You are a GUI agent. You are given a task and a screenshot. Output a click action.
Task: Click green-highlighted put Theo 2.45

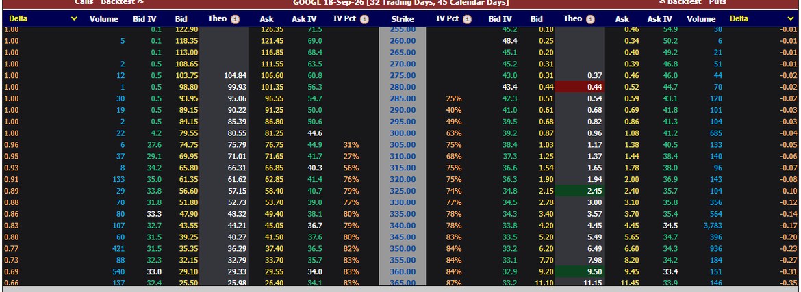[x=580, y=191]
